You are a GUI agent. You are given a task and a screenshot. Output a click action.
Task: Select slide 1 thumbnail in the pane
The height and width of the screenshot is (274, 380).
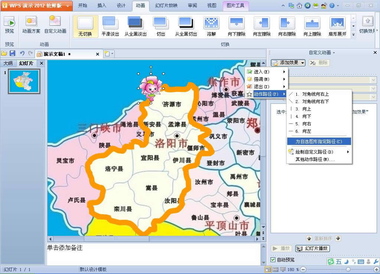click(x=23, y=81)
